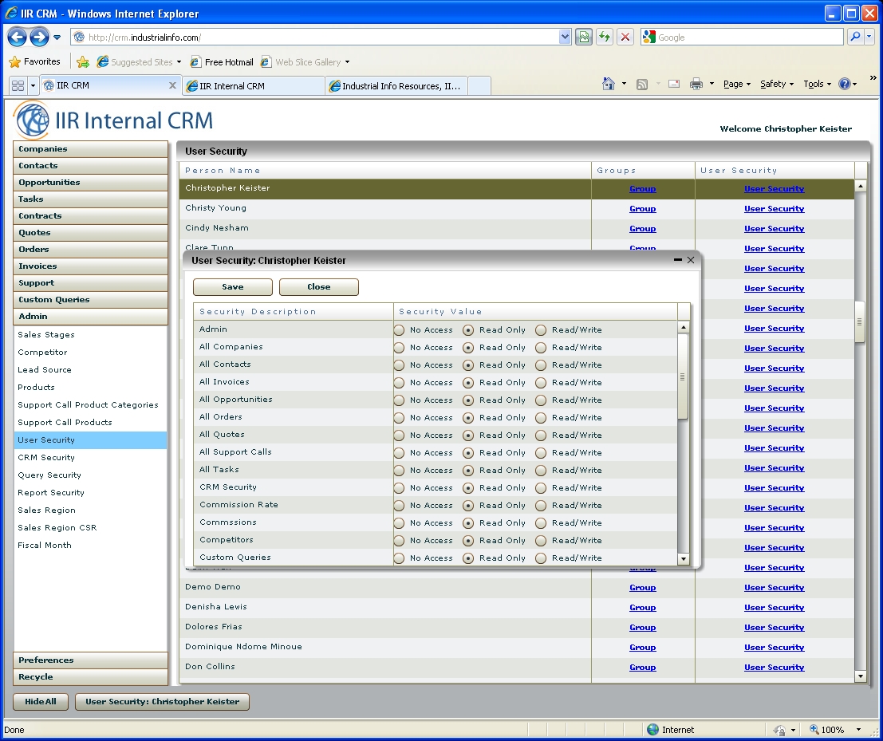Switch to the Industrial Info Resources tab
Image resolution: width=883 pixels, height=741 pixels.
[396, 85]
